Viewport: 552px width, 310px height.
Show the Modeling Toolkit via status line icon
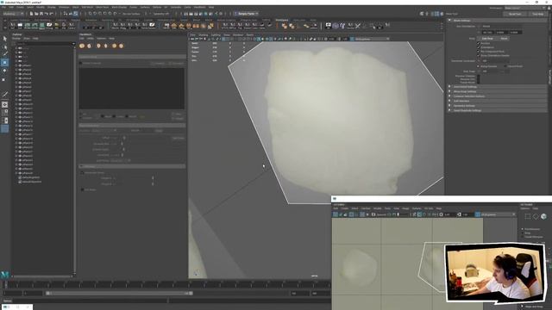[x=422, y=14]
